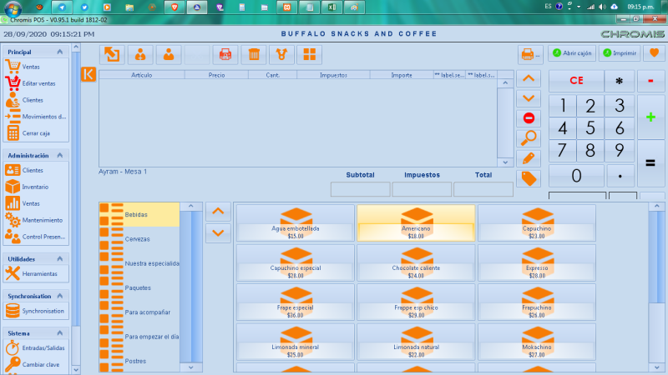This screenshot has height=375, width=668.
Task: Open Movimientos de caja
Action: pyautogui.click(x=36, y=117)
